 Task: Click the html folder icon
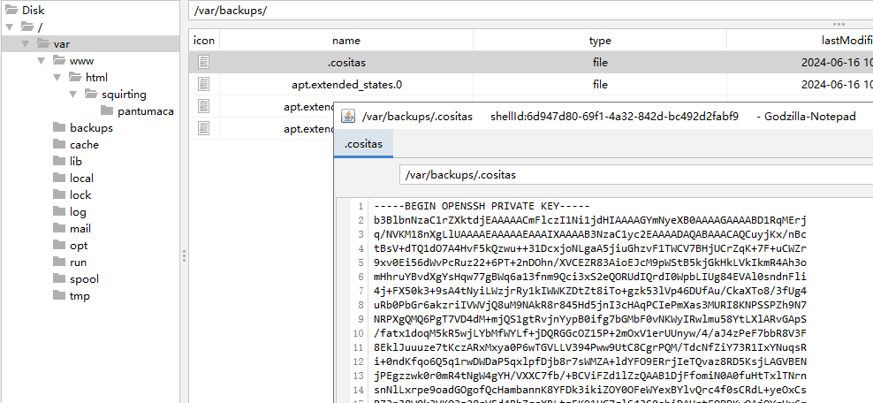click(x=75, y=77)
